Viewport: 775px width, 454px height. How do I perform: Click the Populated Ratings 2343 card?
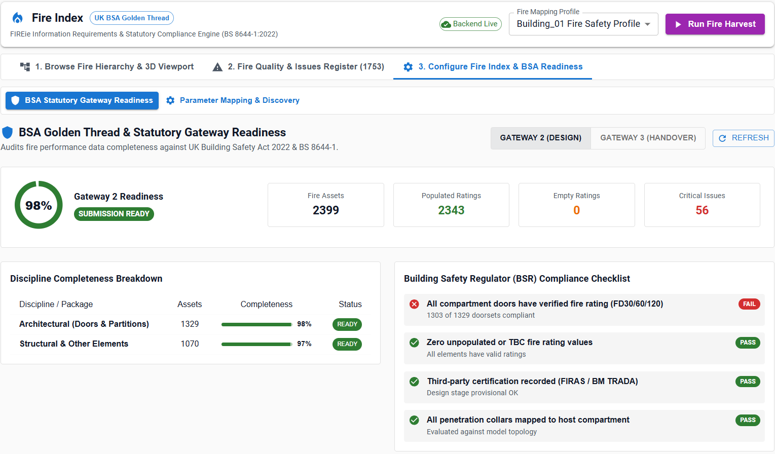click(x=451, y=205)
